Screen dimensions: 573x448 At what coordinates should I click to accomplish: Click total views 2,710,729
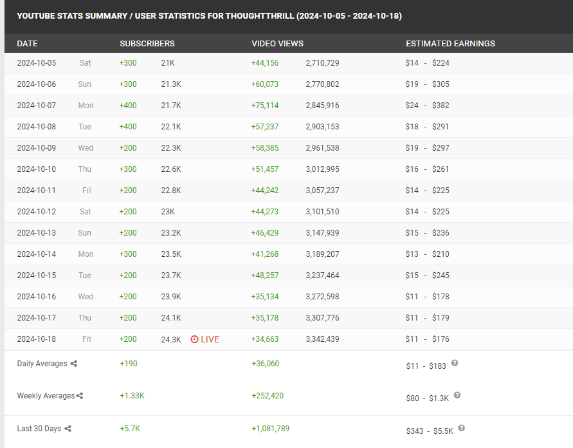323,63
